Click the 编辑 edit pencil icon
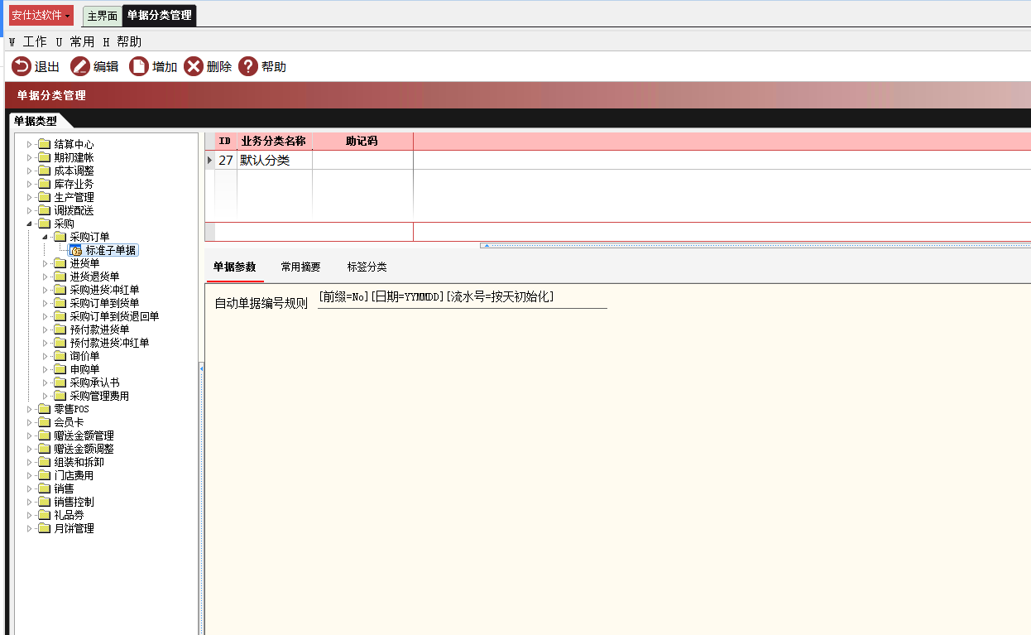Viewport: 1031px width, 635px height. pyautogui.click(x=80, y=66)
